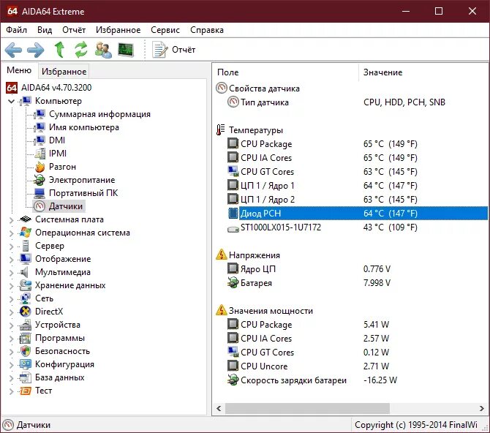Expand the Устройства node

point(11,325)
